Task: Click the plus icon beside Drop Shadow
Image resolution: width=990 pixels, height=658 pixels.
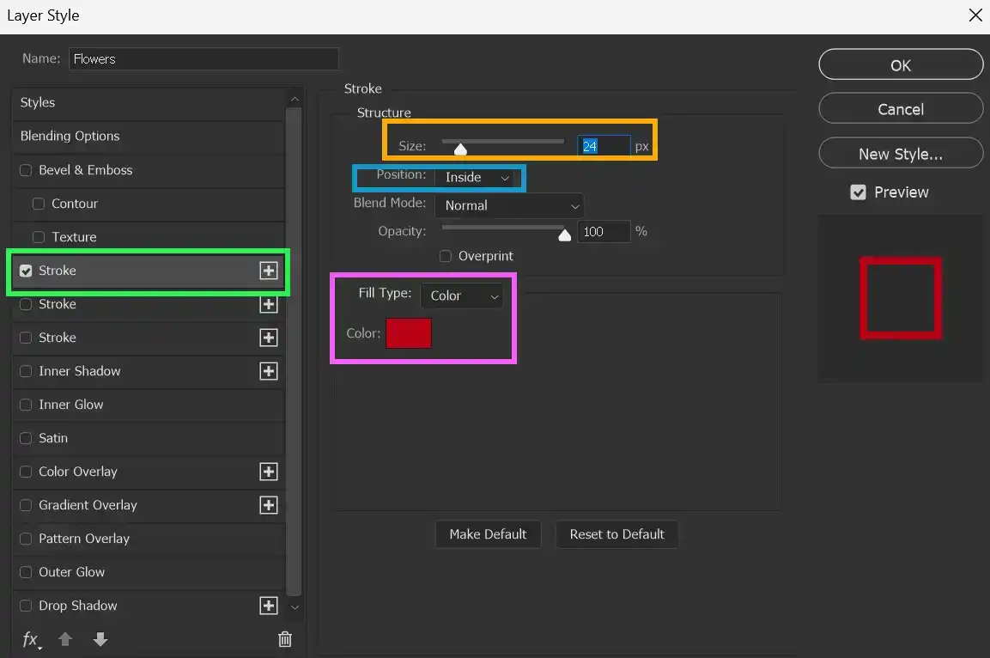Action: click(x=269, y=606)
